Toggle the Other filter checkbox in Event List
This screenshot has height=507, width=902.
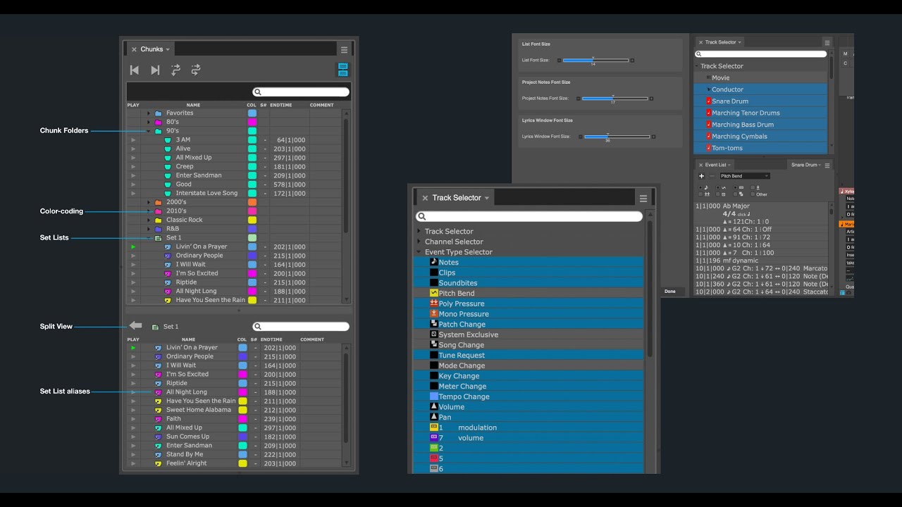click(x=753, y=194)
